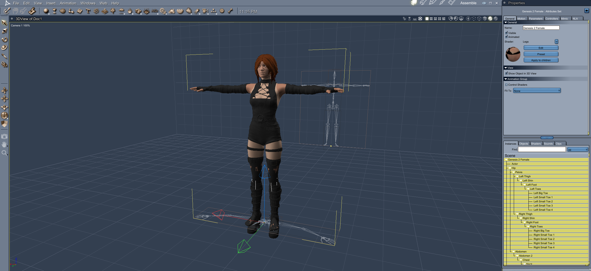Insert hair with the AGr tool

pyautogui.click(x=155, y=11)
